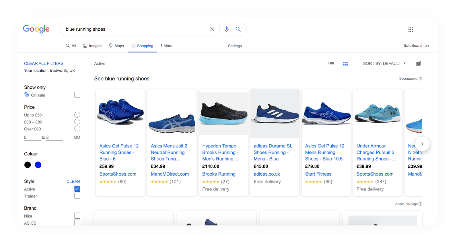Viewport: 459px width, 247px height.
Task: Clear the search box with X icon
Action: tap(212, 29)
